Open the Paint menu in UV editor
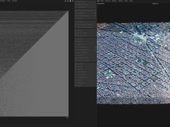Viewport: 170px width, 127px height. click(x=9, y=1)
